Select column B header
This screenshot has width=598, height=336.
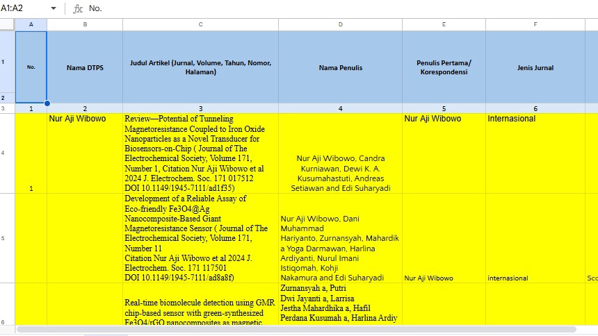point(85,24)
